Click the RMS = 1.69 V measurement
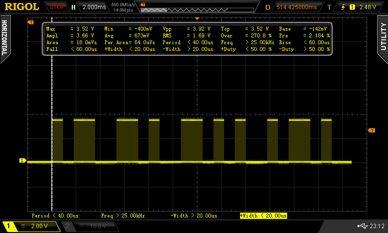Screen dimensions: 388x233 click(187, 35)
